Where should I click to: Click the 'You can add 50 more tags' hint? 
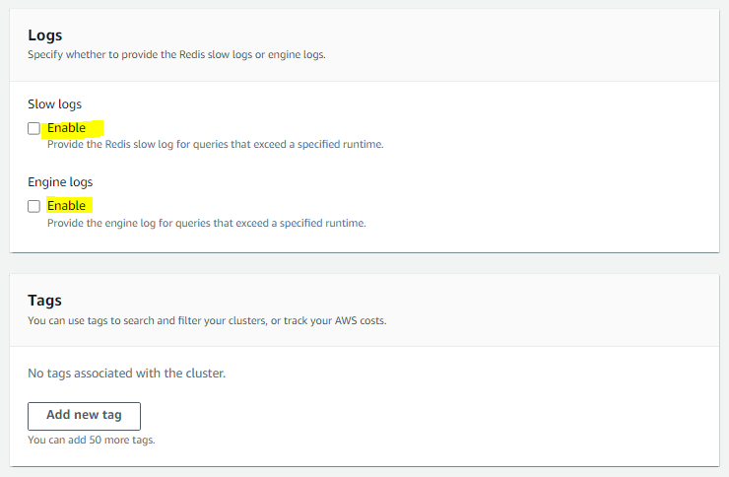coord(92,440)
